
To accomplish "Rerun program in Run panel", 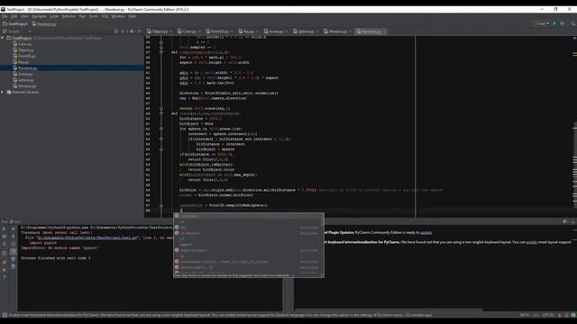I will pos(5,229).
